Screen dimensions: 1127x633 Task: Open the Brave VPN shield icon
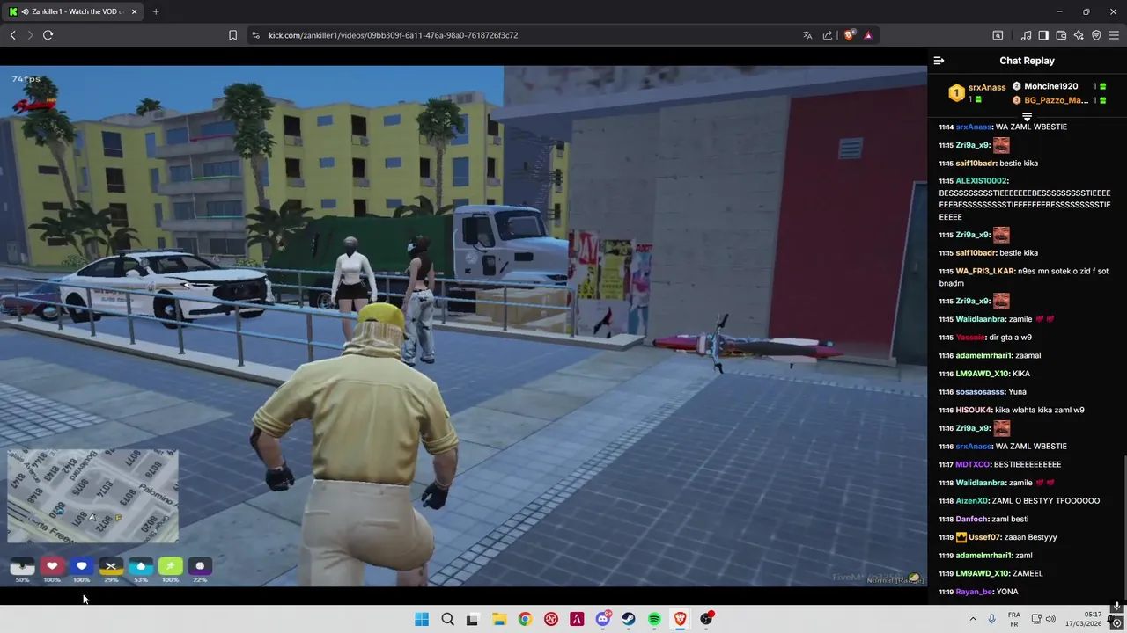(x=1096, y=35)
